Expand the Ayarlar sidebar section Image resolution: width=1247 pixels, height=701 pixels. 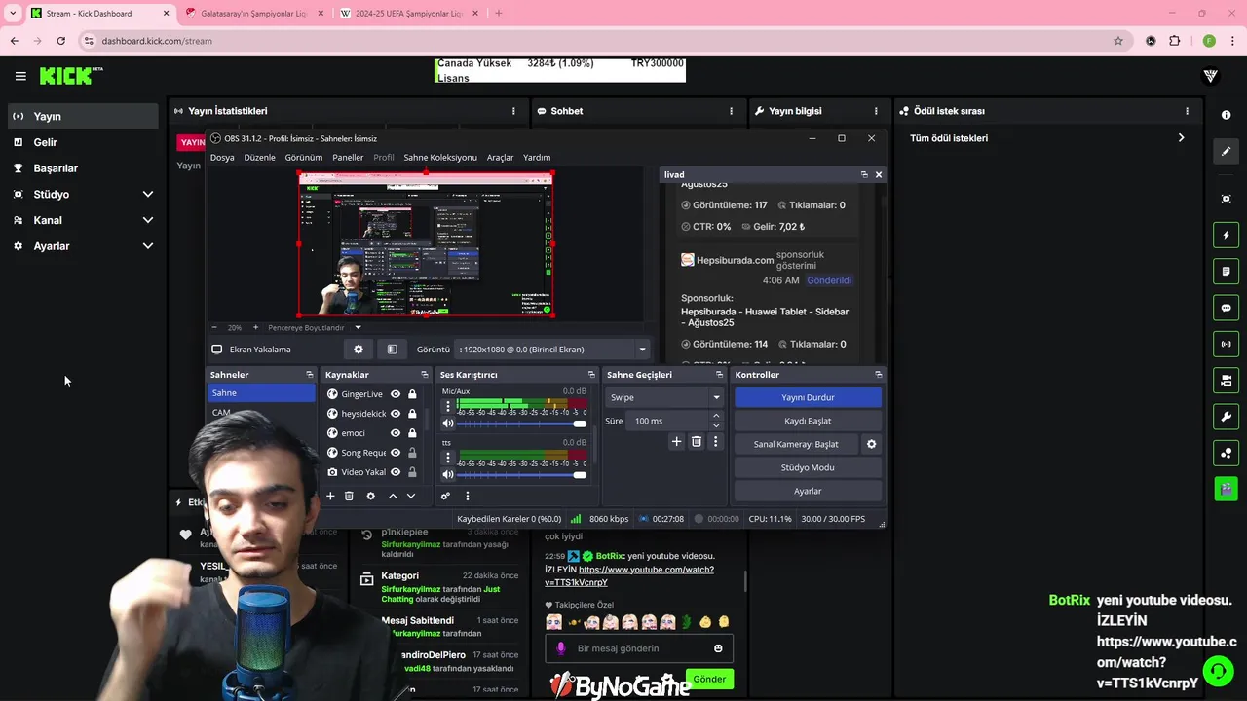click(x=148, y=246)
